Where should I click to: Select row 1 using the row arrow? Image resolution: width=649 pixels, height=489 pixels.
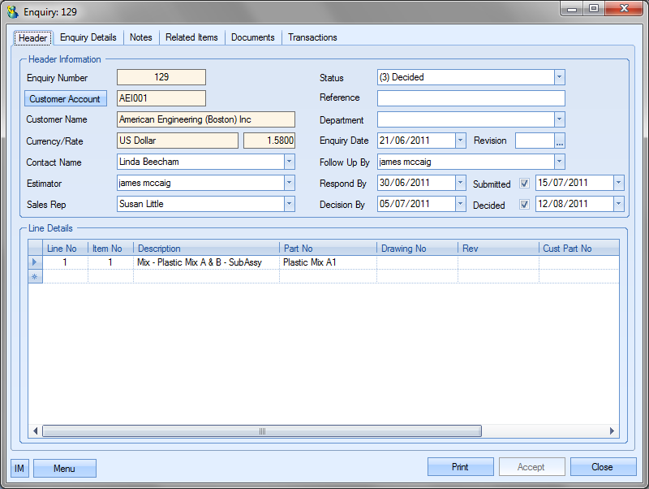34,262
